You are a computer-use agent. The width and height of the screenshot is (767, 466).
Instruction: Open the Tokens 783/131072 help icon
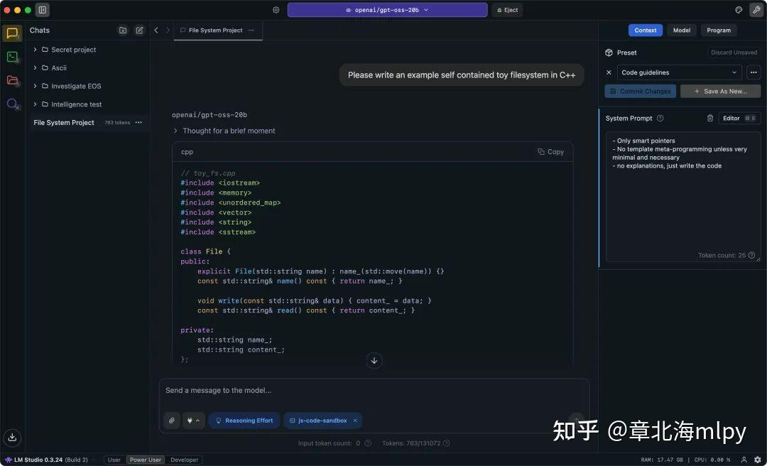pyautogui.click(x=446, y=443)
